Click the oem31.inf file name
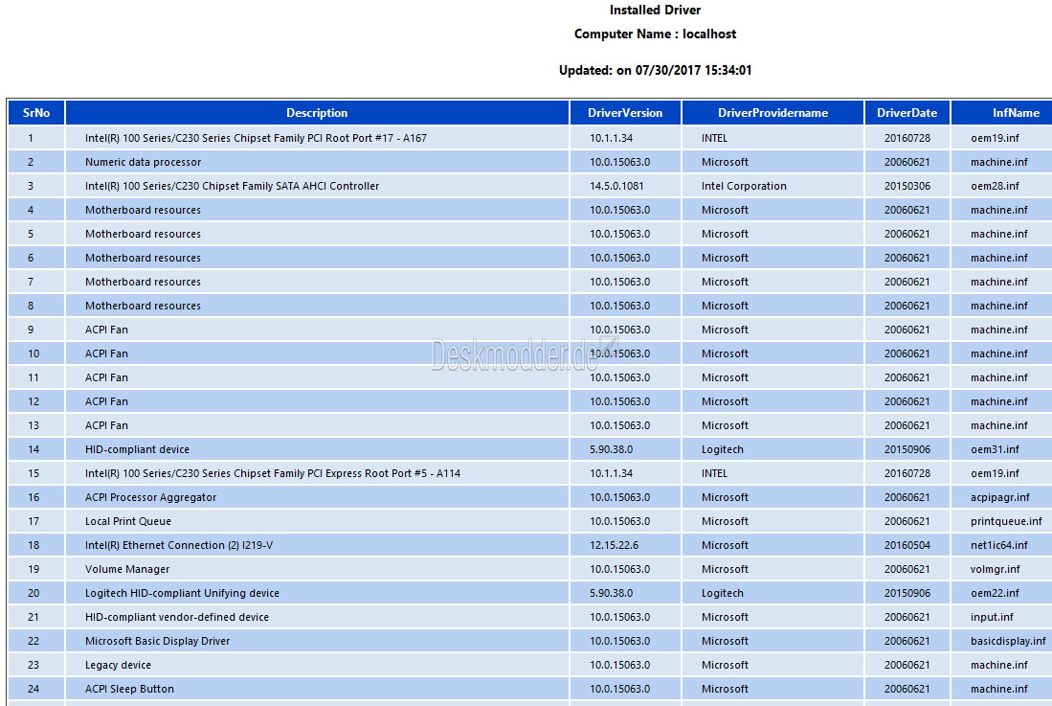This screenshot has height=706, width=1052. (x=995, y=449)
